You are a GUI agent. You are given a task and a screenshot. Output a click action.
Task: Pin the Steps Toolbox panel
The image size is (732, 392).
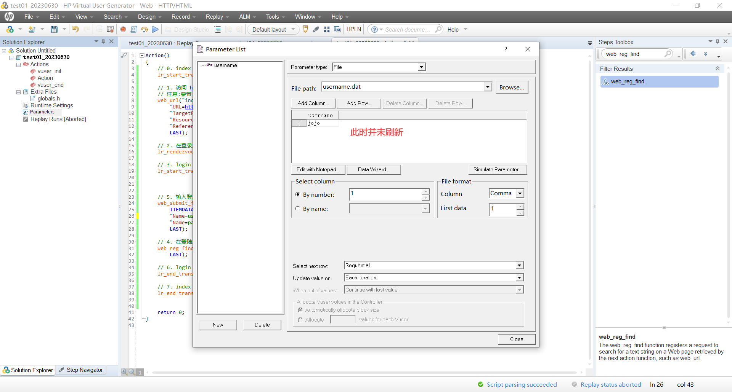(718, 41)
